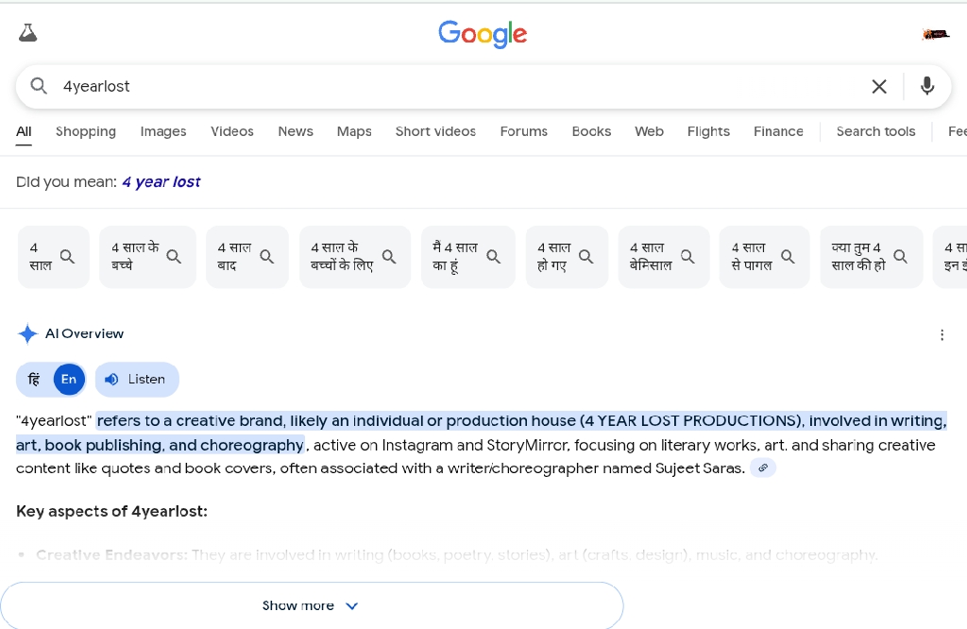The width and height of the screenshot is (967, 629).
Task: Expand AI Overview with Show more
Action: tap(312, 605)
